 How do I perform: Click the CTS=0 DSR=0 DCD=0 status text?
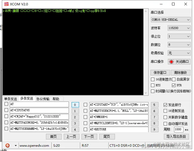click(x=127, y=146)
